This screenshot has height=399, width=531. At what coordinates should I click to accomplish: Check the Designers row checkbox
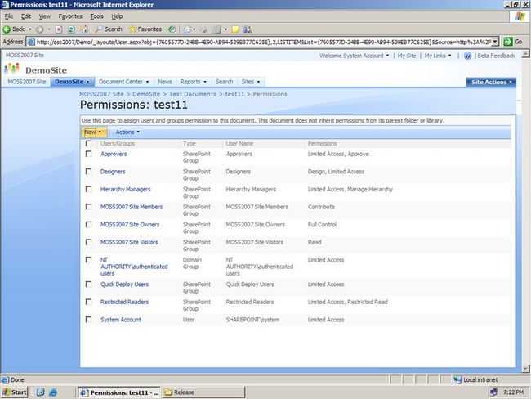pos(89,172)
